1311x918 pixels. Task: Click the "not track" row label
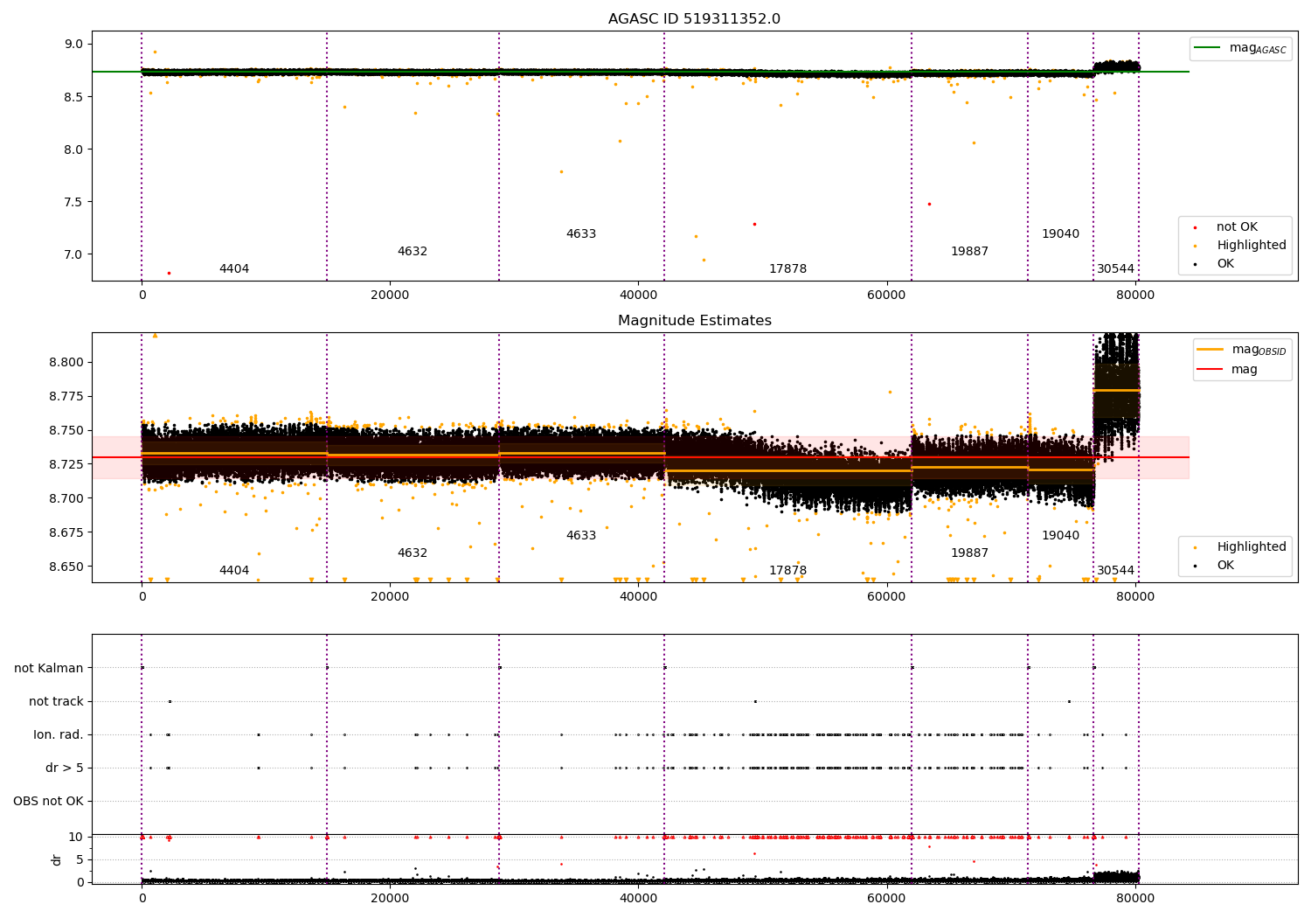pos(56,702)
